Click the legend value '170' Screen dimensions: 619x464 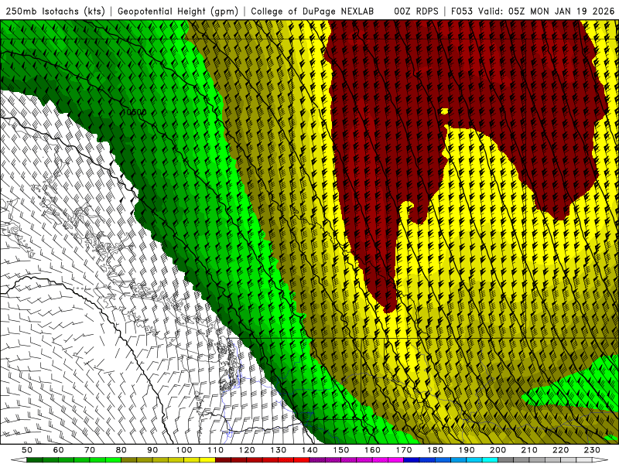[404, 450]
